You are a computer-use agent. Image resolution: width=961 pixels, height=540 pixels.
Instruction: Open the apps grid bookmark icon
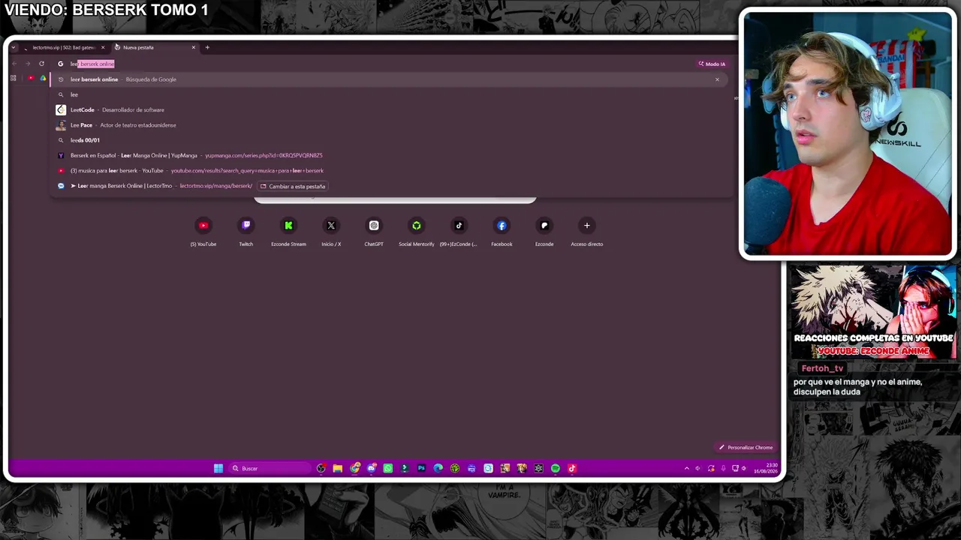[13, 78]
